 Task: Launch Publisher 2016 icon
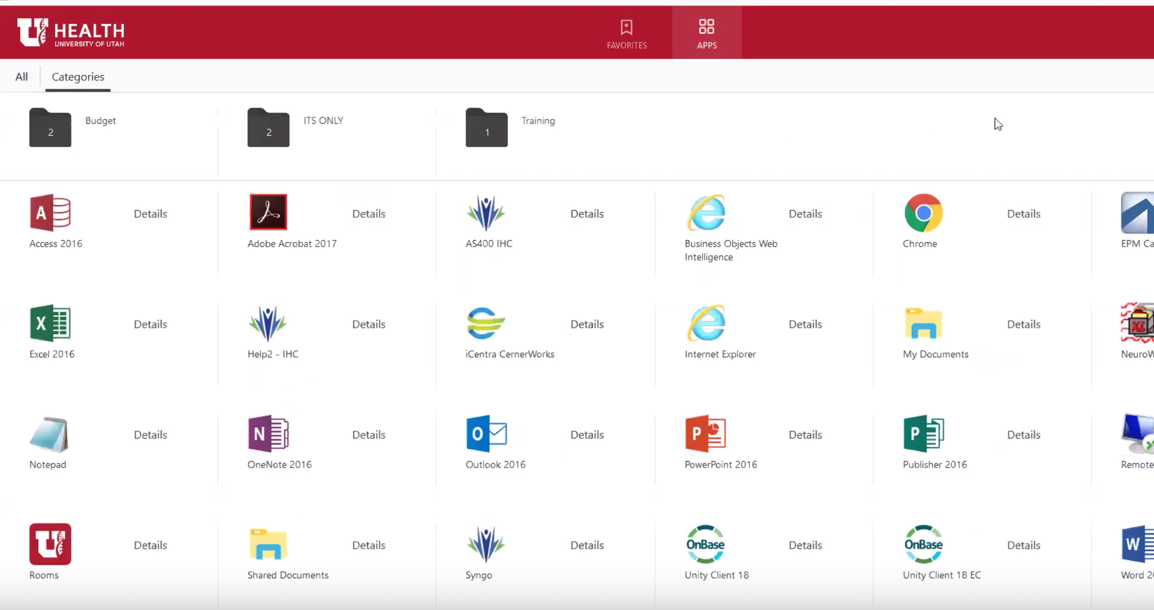coord(924,434)
